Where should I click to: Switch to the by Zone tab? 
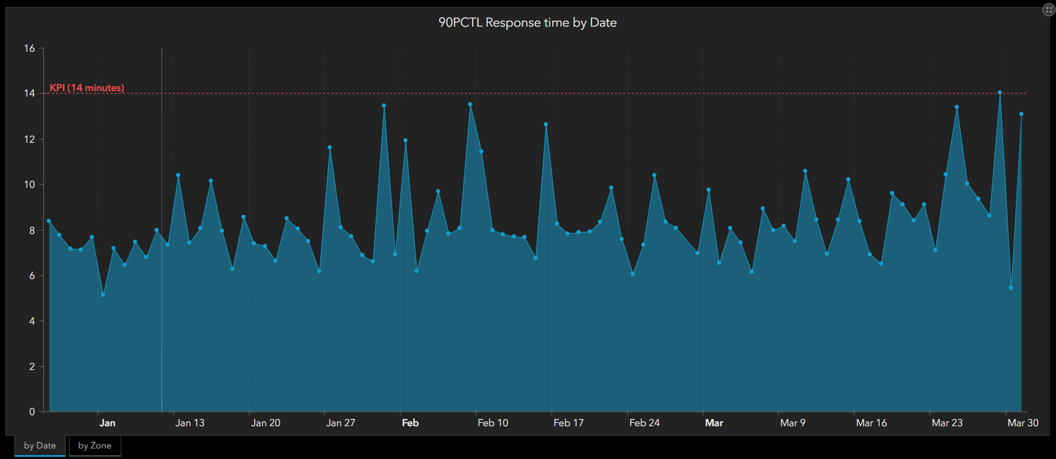(x=95, y=446)
